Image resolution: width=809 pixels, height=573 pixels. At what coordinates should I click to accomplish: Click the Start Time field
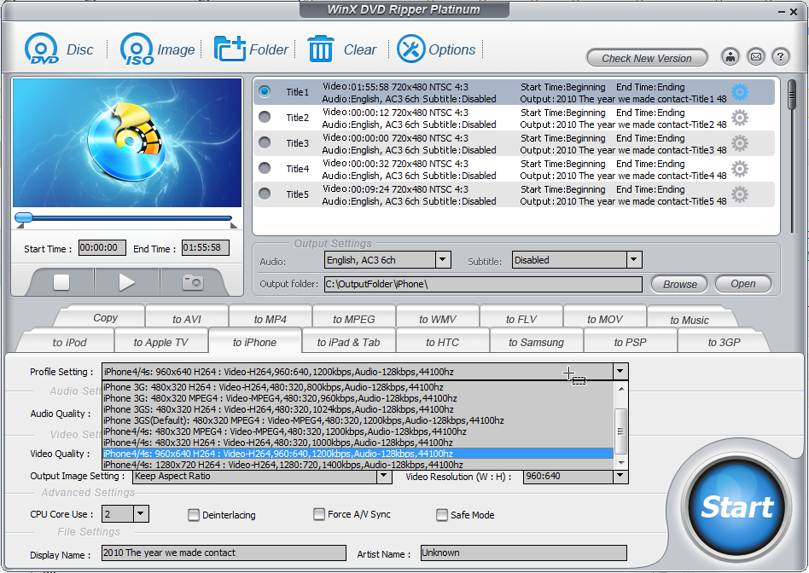[x=102, y=248]
